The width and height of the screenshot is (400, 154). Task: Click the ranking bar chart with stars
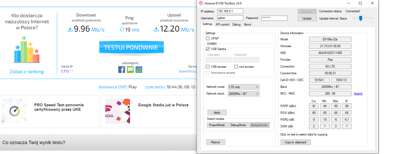click(x=27, y=50)
